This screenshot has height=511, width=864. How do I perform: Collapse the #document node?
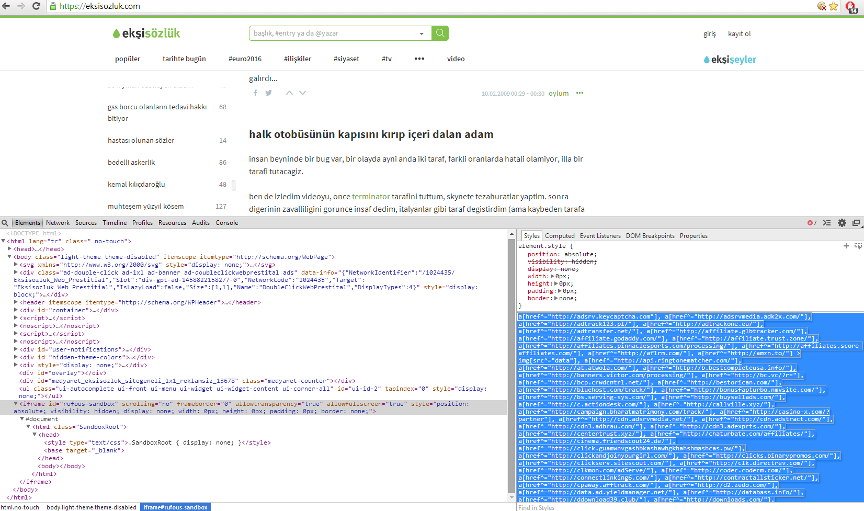point(22,419)
